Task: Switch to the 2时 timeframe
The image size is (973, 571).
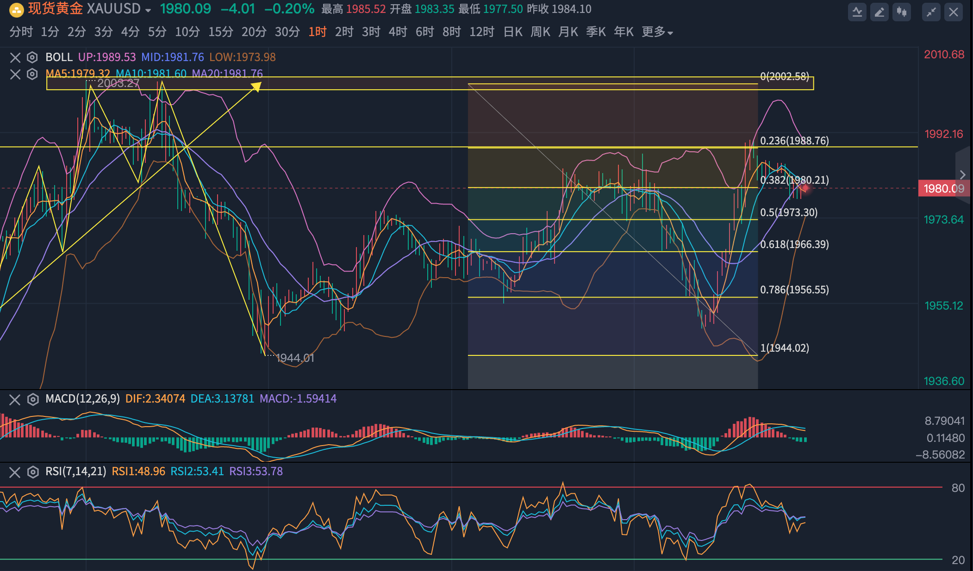Action: pyautogui.click(x=344, y=32)
